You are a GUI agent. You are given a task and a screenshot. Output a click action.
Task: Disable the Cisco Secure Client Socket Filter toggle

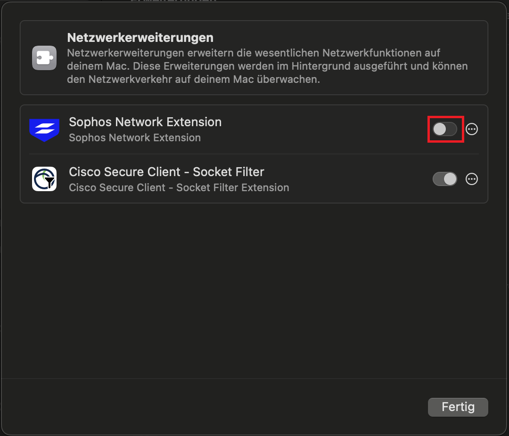[x=445, y=179]
